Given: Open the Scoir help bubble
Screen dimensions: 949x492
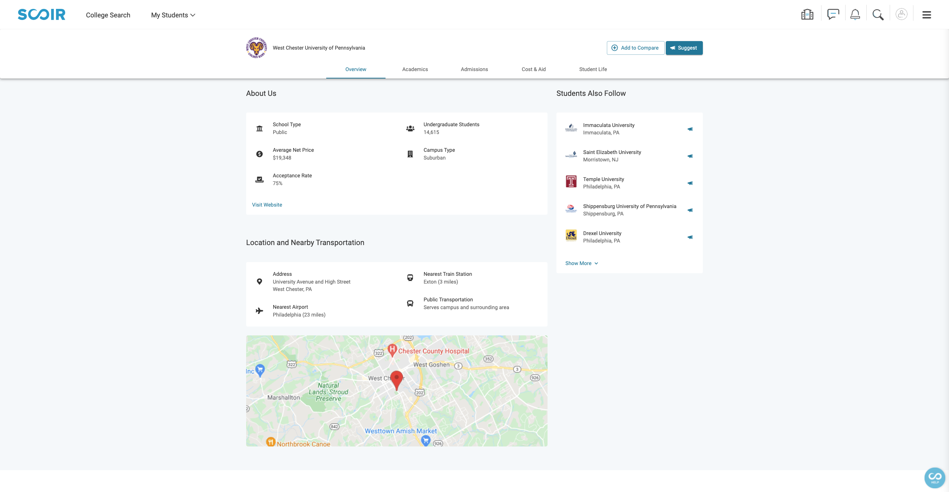Looking at the screenshot, I should [935, 478].
